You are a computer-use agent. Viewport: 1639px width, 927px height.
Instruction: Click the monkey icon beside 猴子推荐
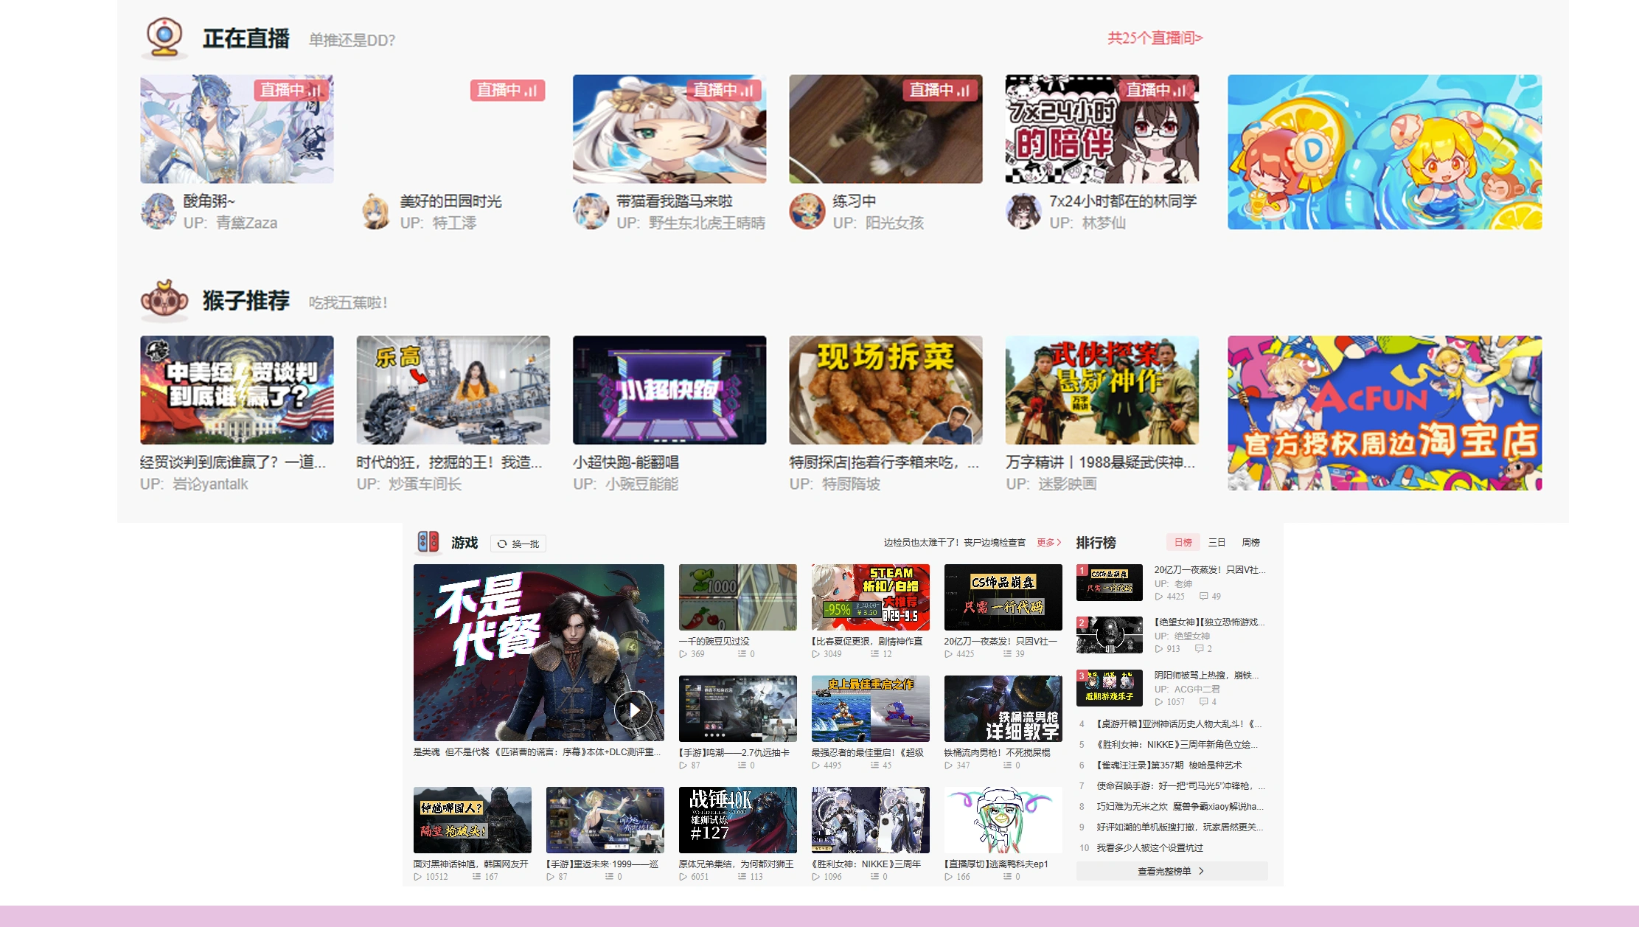click(164, 299)
